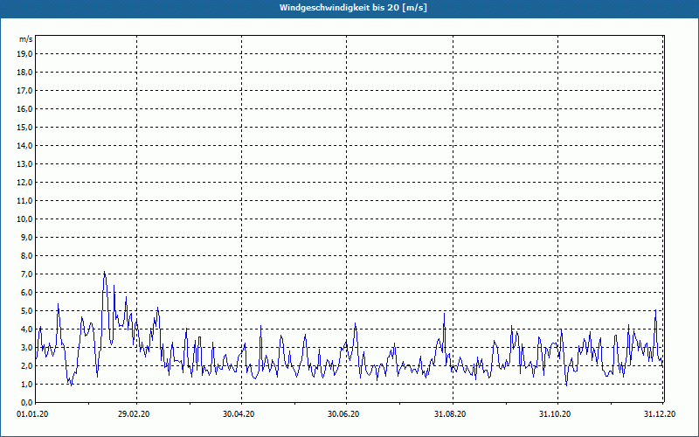Select the 13,0 y-axis label
The height and width of the screenshot is (437, 699).
pos(25,163)
